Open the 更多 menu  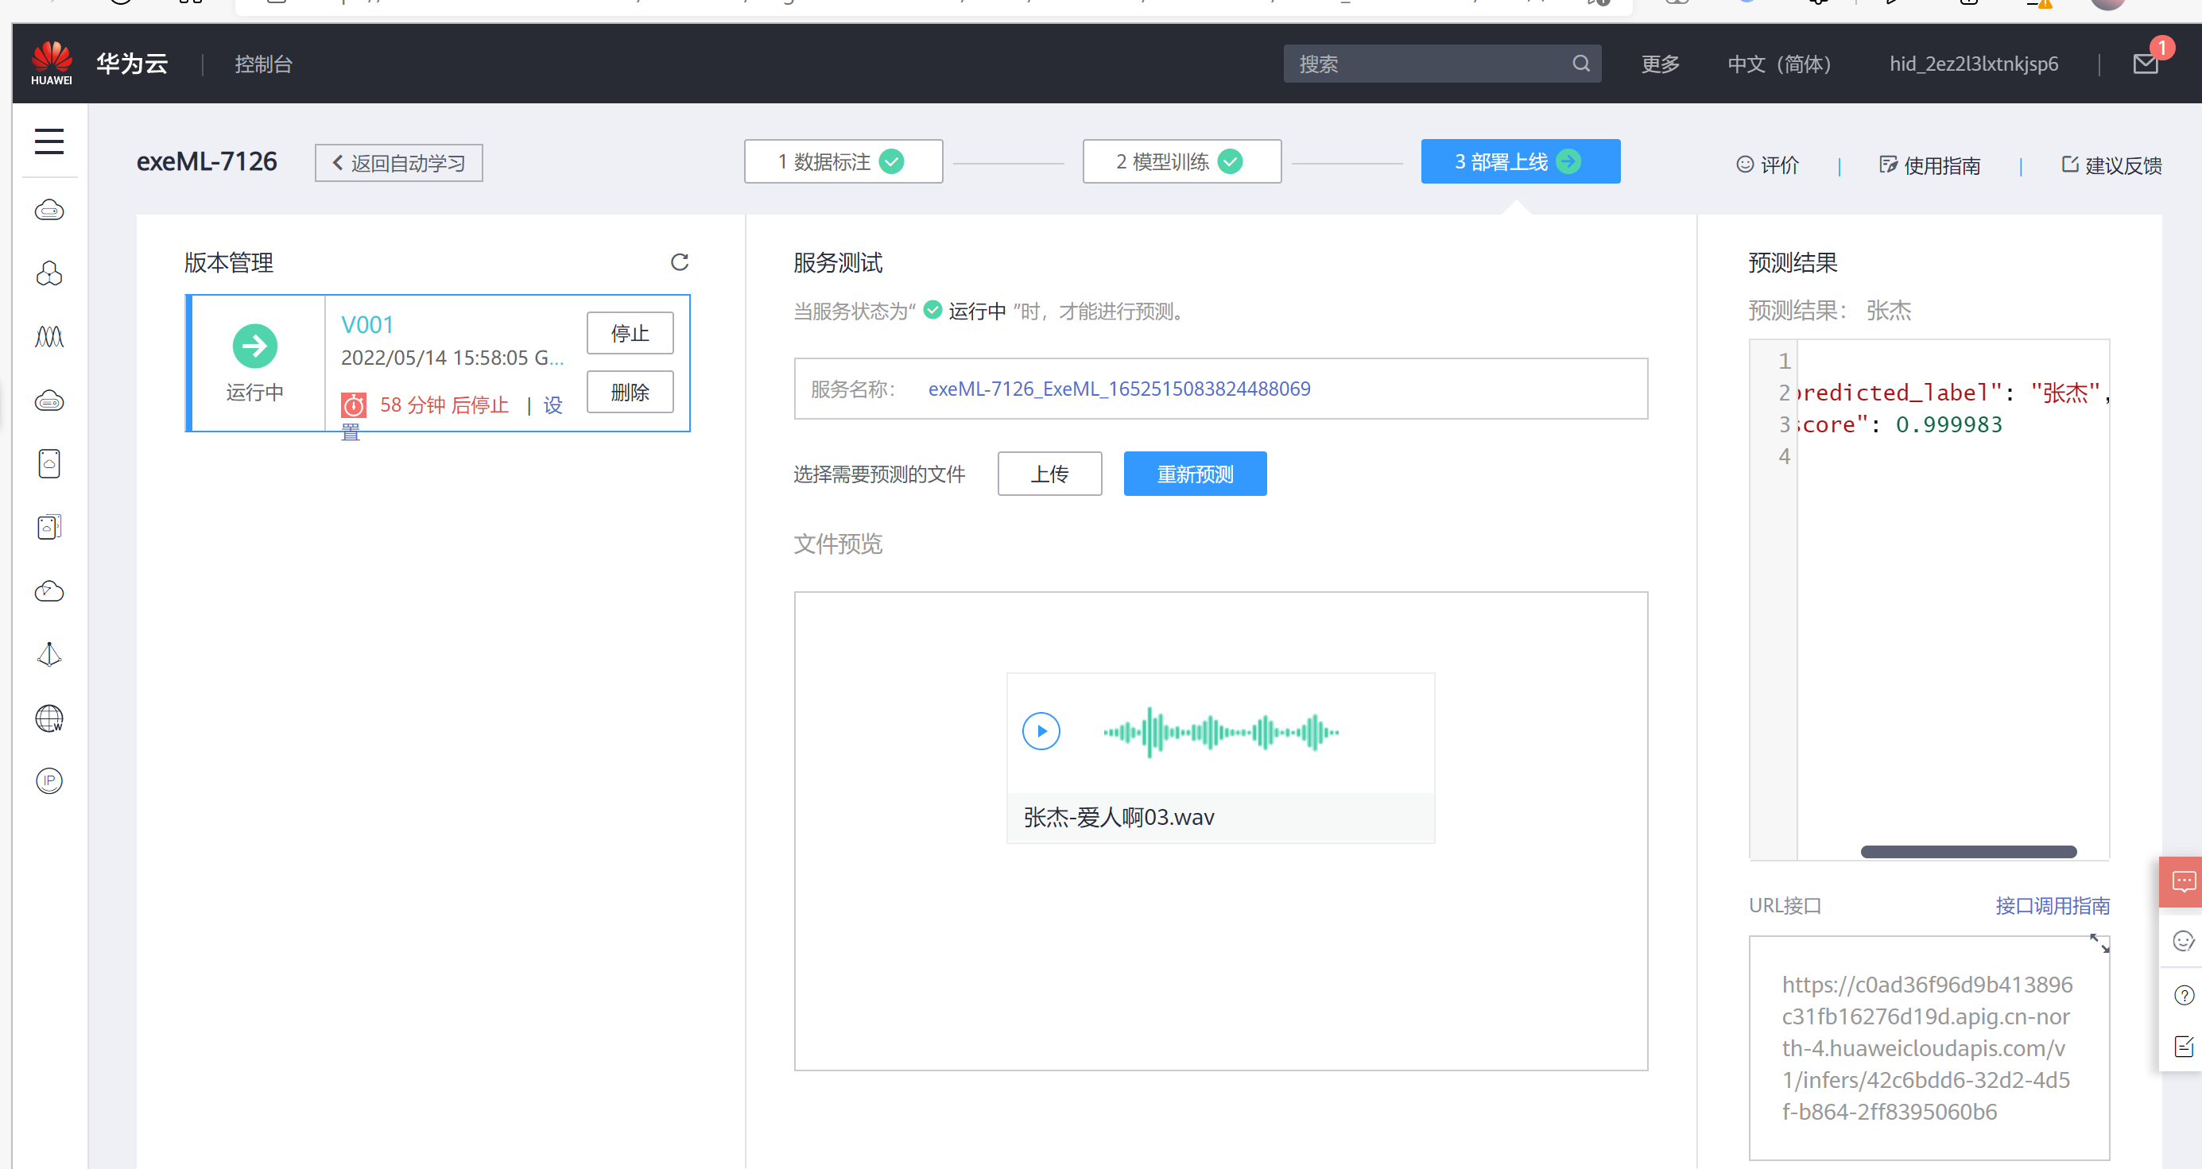(1660, 64)
